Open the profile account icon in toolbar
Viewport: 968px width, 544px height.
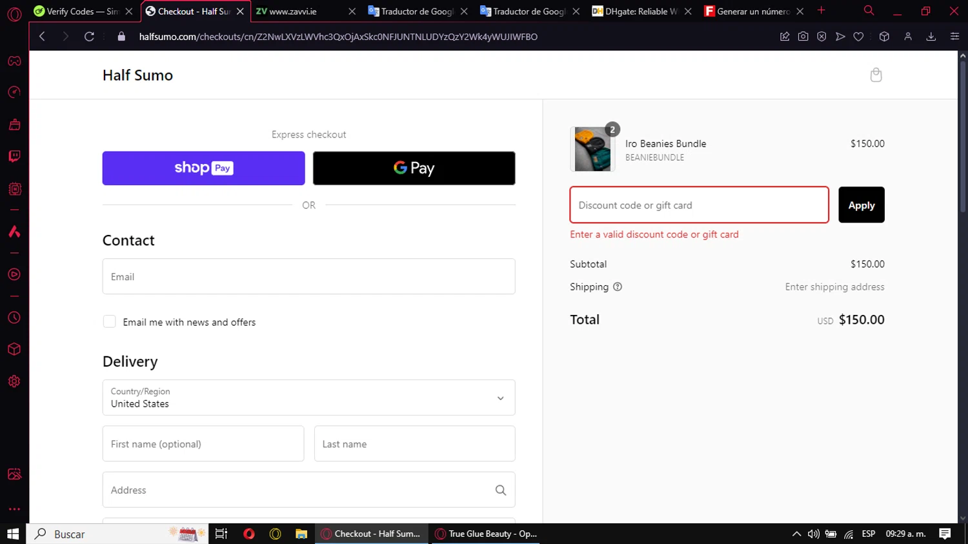tap(908, 37)
